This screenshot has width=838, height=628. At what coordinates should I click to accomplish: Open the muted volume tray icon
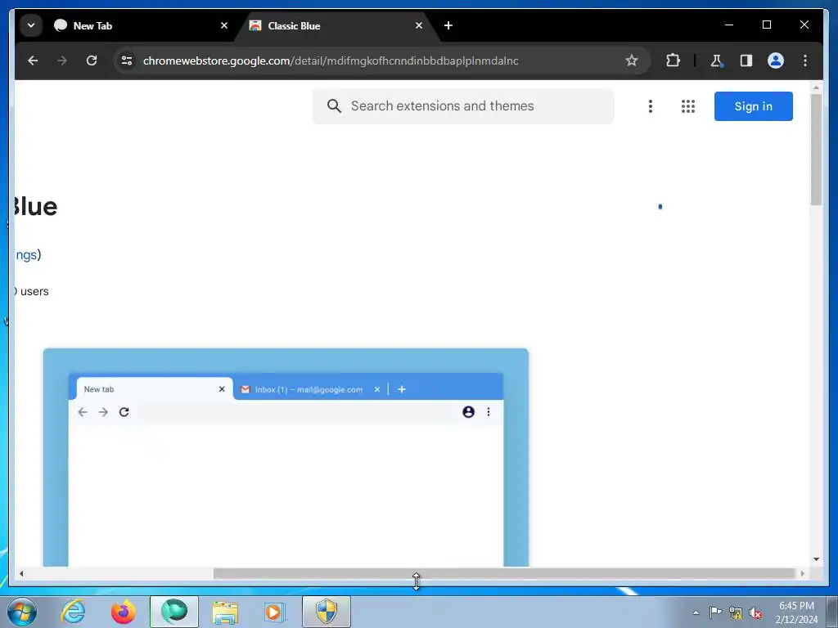pyautogui.click(x=755, y=612)
